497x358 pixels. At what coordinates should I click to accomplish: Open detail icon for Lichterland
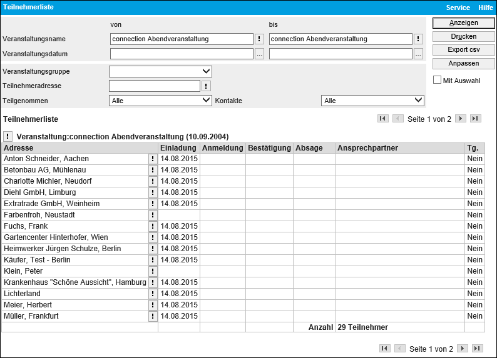coord(153,294)
